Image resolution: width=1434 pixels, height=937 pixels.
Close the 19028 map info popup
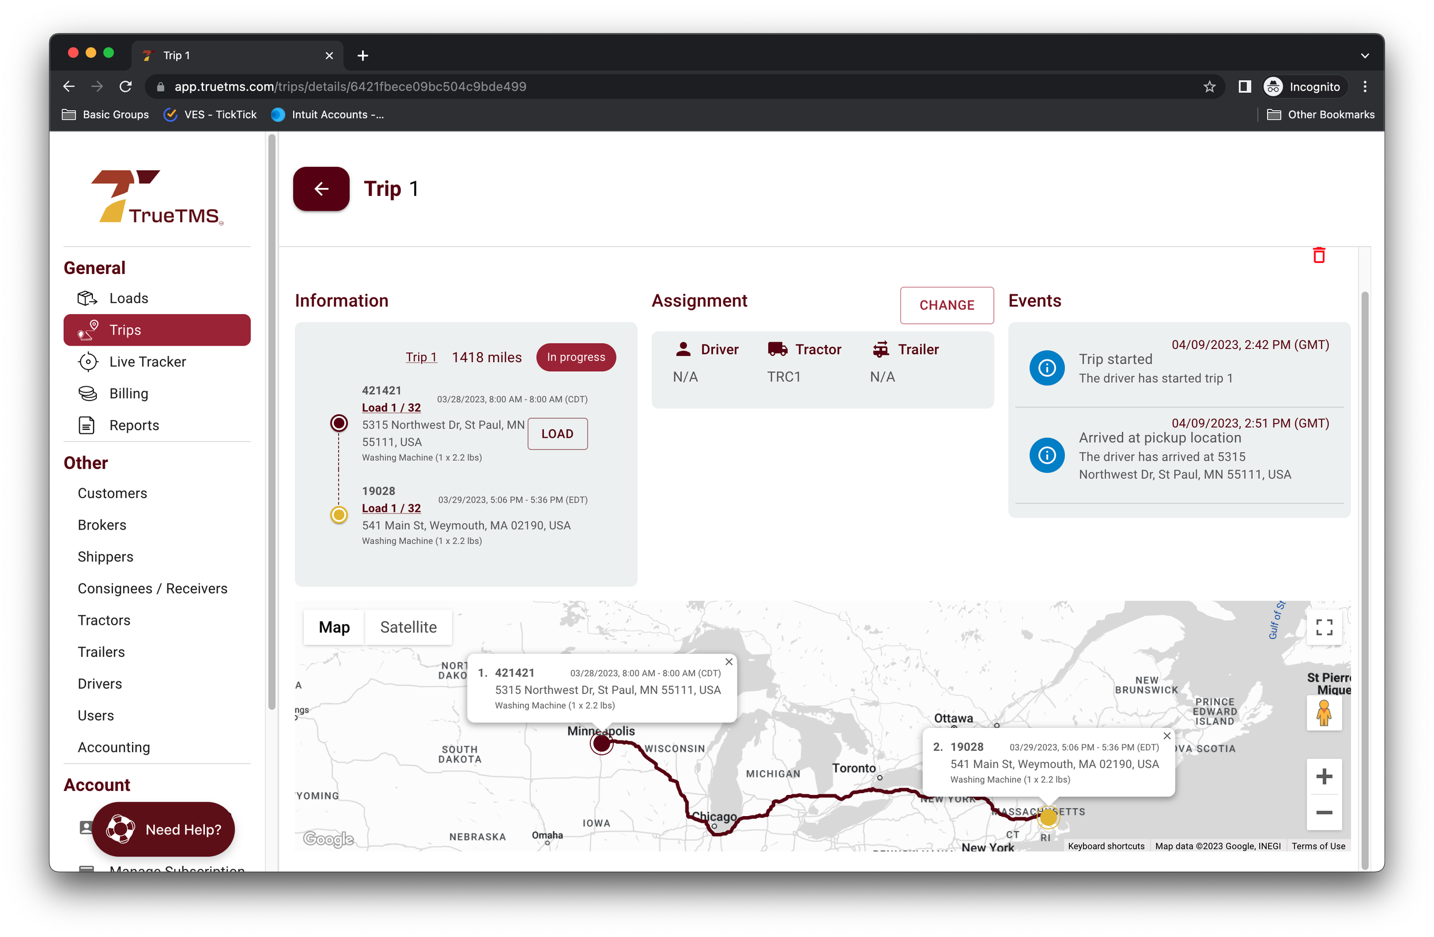pyautogui.click(x=1167, y=736)
